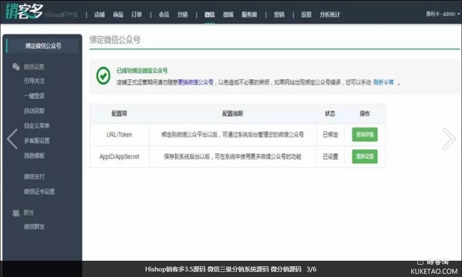Open the 服务窗 menu
Image resolution: width=462 pixels, height=277 pixels.
click(249, 14)
